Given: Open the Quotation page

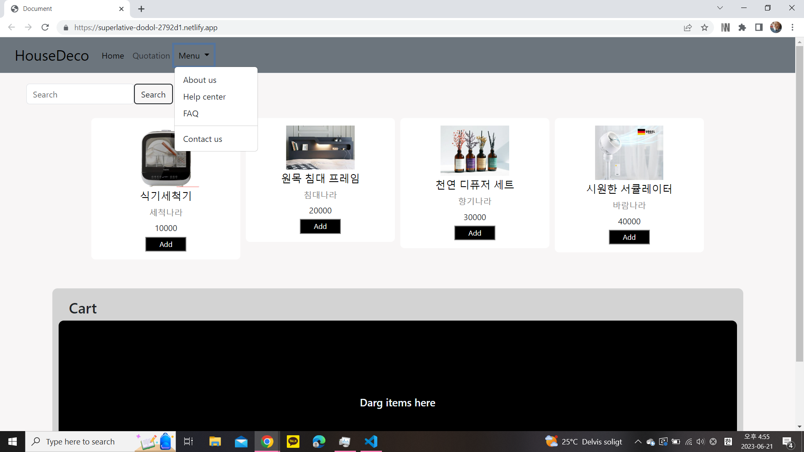Looking at the screenshot, I should pos(151,55).
